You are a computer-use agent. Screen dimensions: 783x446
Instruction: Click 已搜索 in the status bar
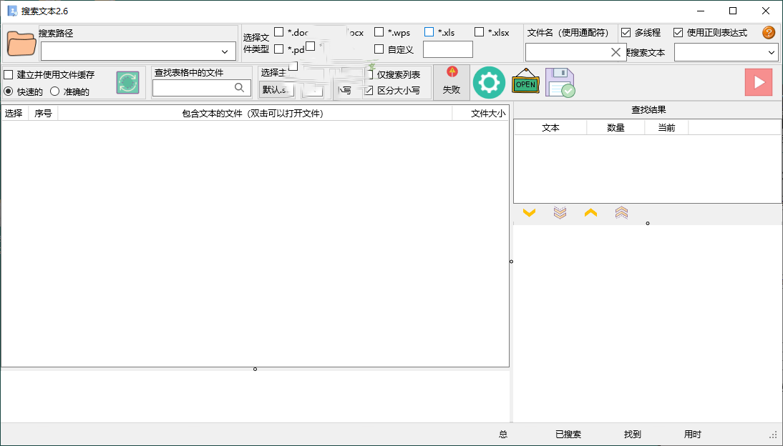568,435
